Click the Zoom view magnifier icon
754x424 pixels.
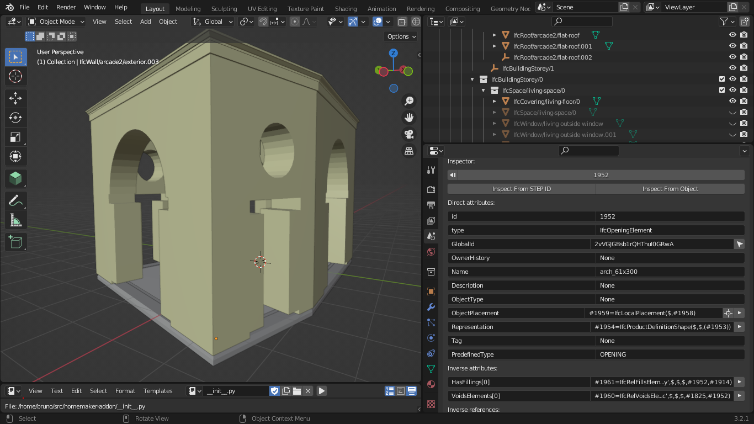(x=409, y=101)
